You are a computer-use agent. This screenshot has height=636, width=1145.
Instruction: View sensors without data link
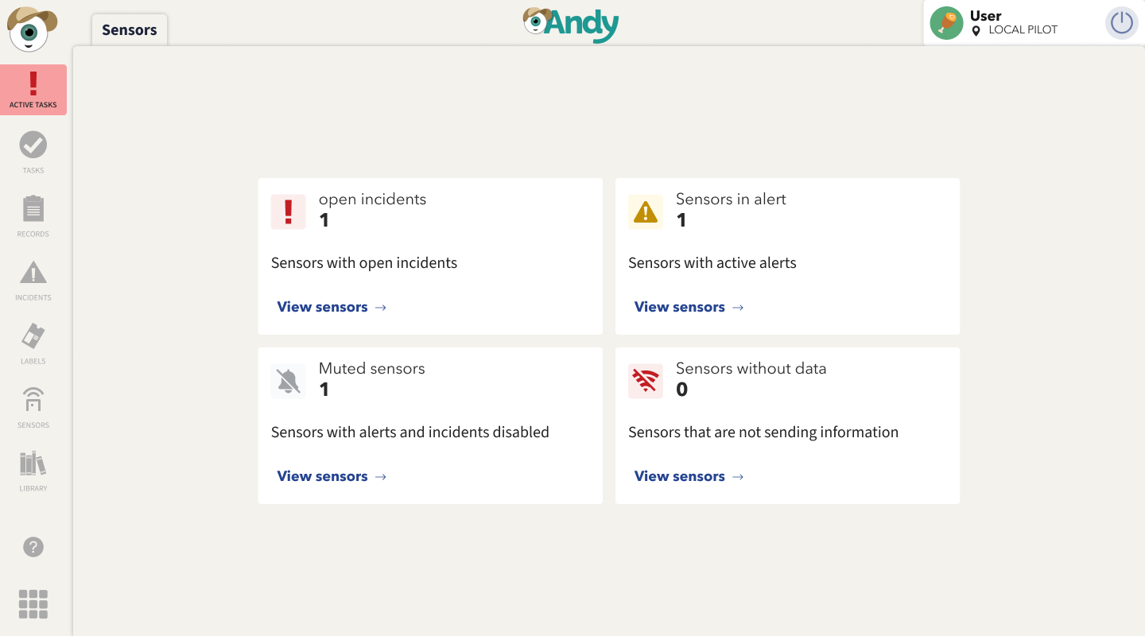click(689, 476)
